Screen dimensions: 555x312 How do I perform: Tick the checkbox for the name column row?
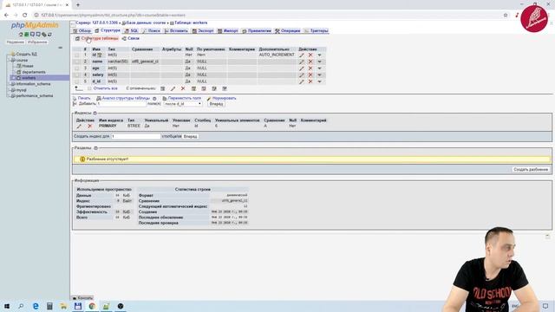click(x=77, y=62)
